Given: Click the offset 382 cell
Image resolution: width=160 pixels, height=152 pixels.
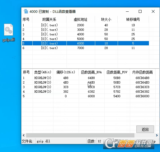Looking at the screenshot, I should tap(66, 92).
